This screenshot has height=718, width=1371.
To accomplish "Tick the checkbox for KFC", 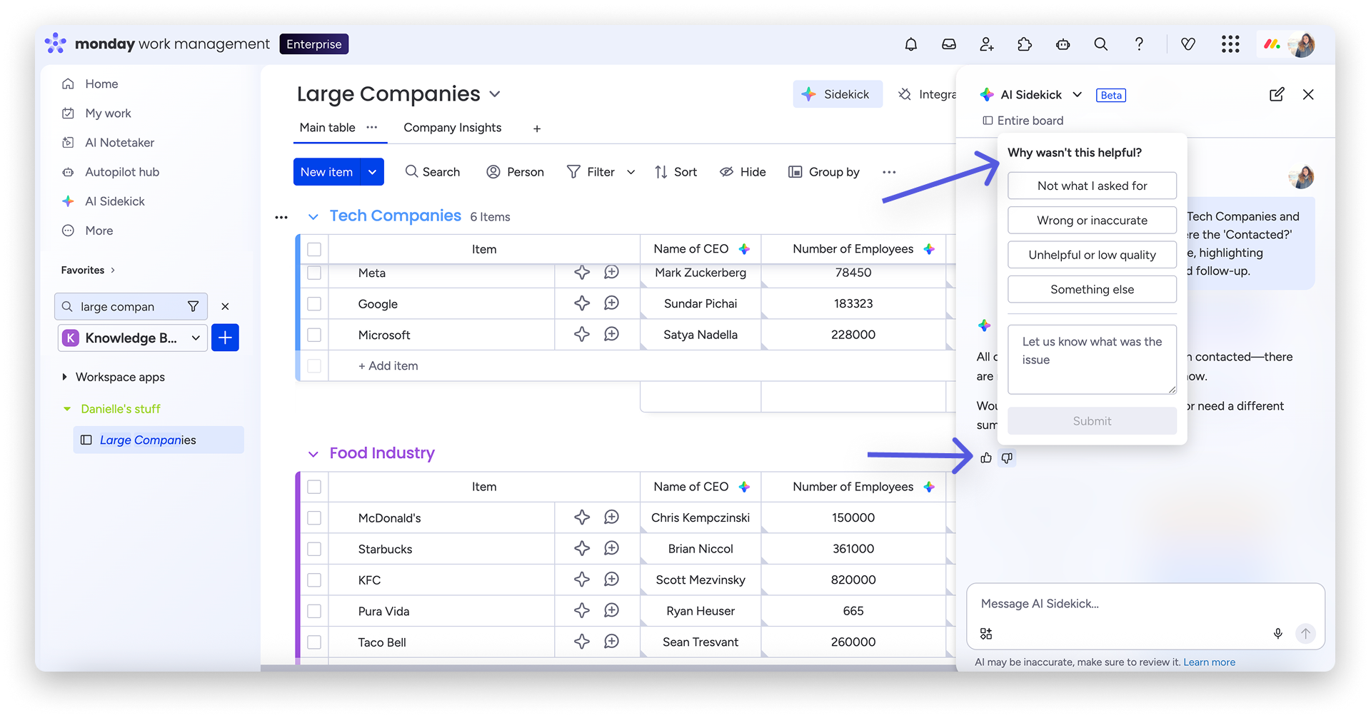I will (x=314, y=580).
